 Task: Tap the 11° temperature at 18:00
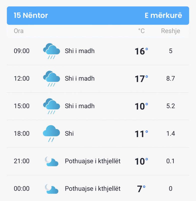(x=141, y=134)
